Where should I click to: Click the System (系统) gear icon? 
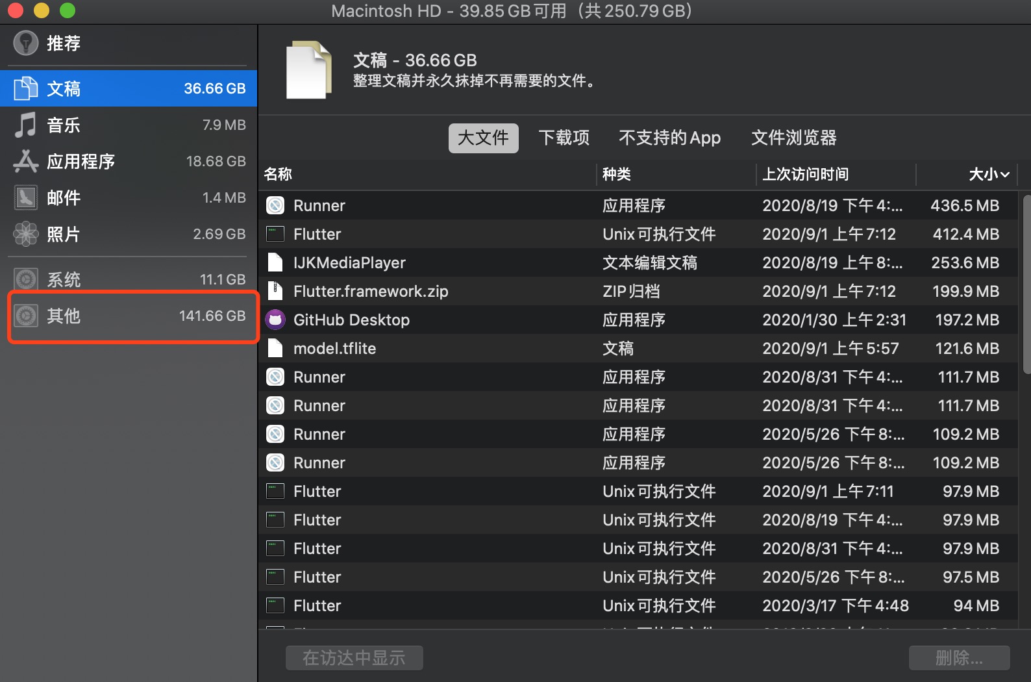[26, 279]
